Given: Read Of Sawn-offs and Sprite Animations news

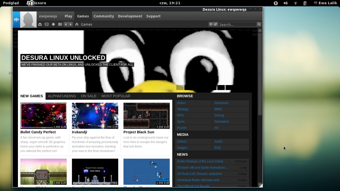Looking at the screenshot, I should pos(202,167).
